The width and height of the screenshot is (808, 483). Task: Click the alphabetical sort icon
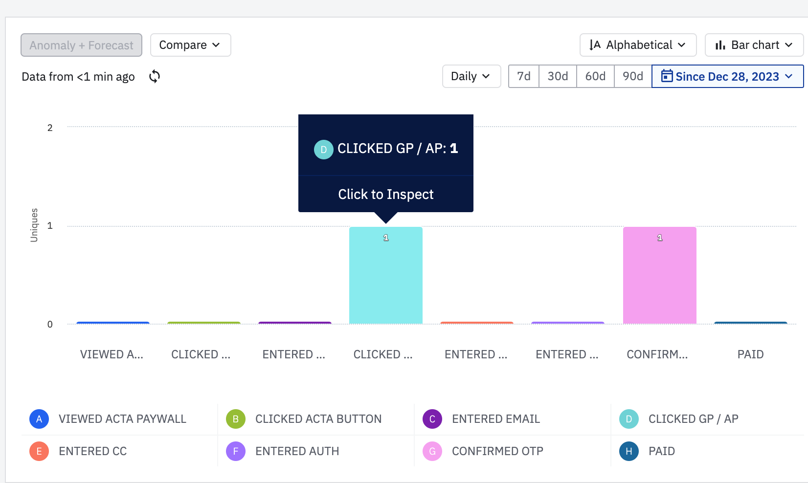(x=595, y=45)
